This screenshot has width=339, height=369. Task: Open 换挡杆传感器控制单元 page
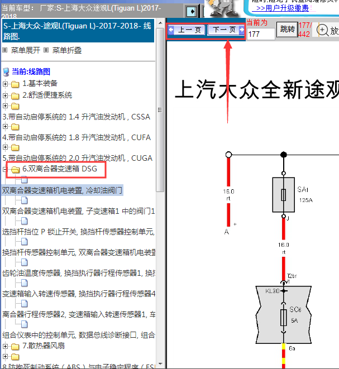tap(78, 252)
